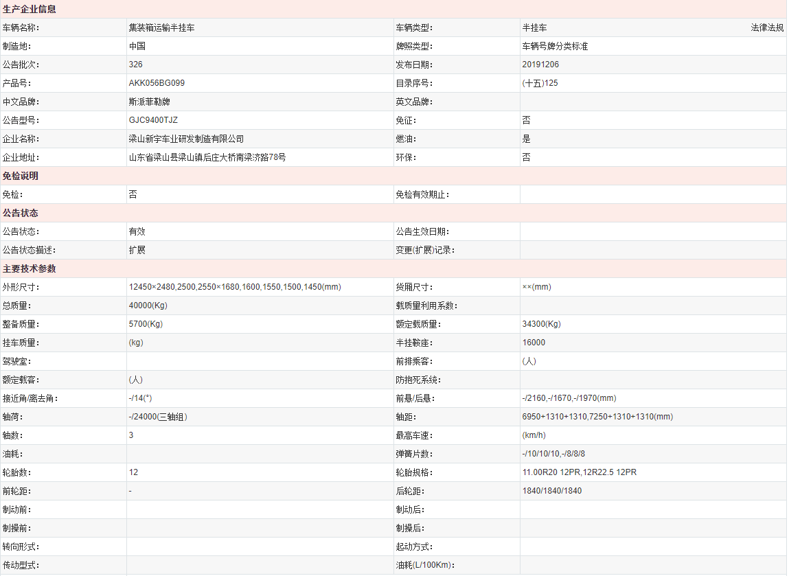Screen dimensions: 789x576
Task: Click plate type 车辆号牌分类标准
Action: [555, 47]
